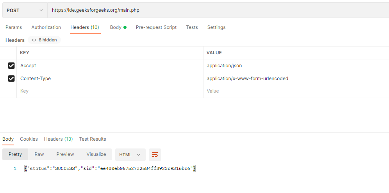Click the request URL field
Image resolution: width=389 pixels, height=193 pixels.
[x=218, y=11]
